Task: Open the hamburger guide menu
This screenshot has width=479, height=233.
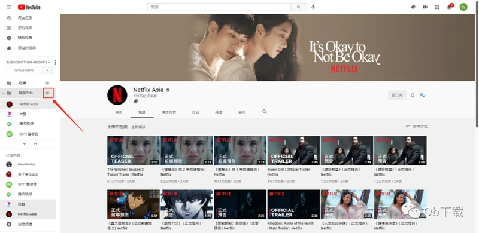Action: [x=9, y=7]
